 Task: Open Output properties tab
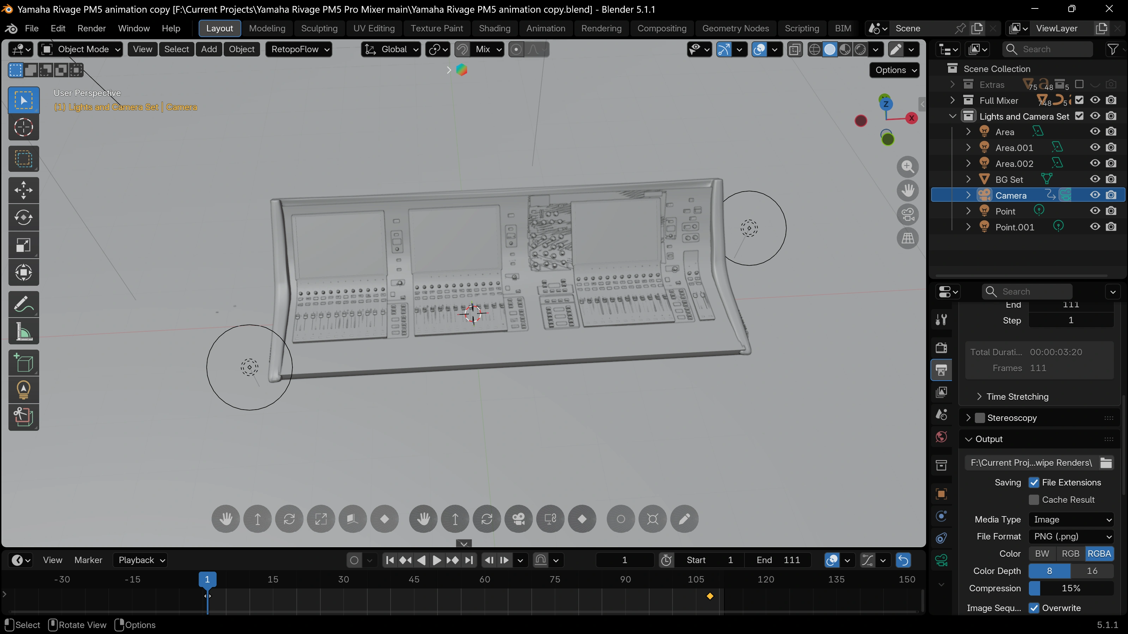coord(941,370)
